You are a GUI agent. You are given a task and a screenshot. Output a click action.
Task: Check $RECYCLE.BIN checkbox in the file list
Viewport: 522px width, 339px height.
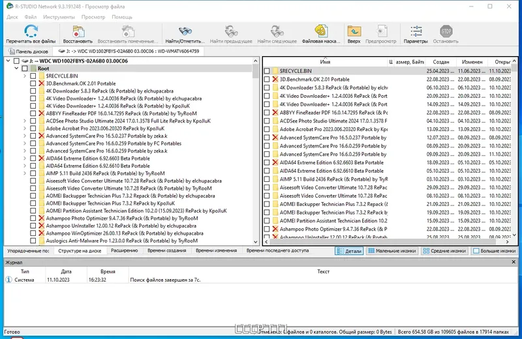click(267, 71)
